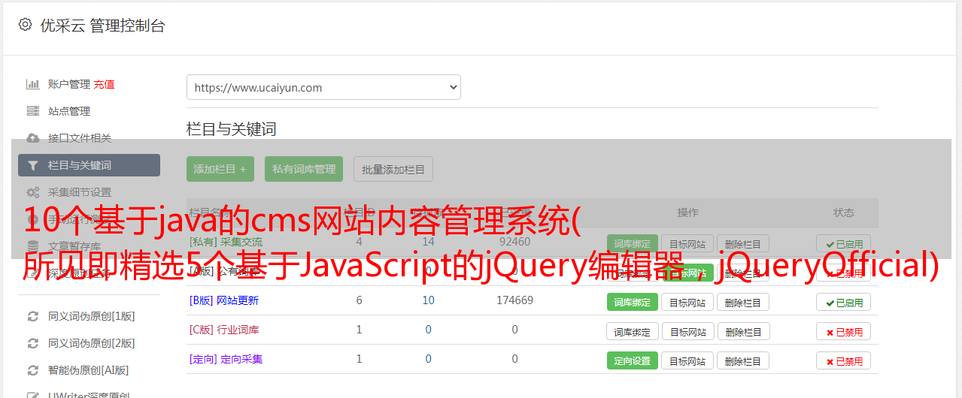
Task: Open the [定向] 定向采集 column link
Action: (226, 359)
